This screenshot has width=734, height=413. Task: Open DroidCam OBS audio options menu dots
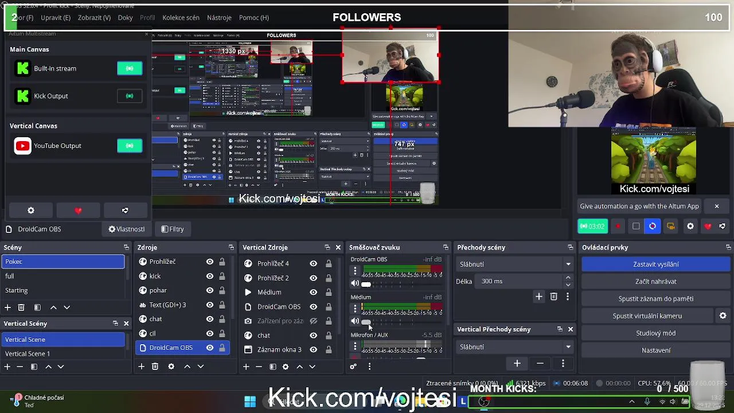[x=355, y=271]
